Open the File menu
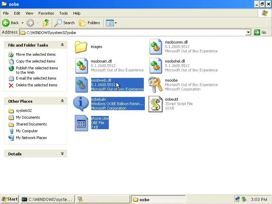272x204 pixels. pos(6,13)
